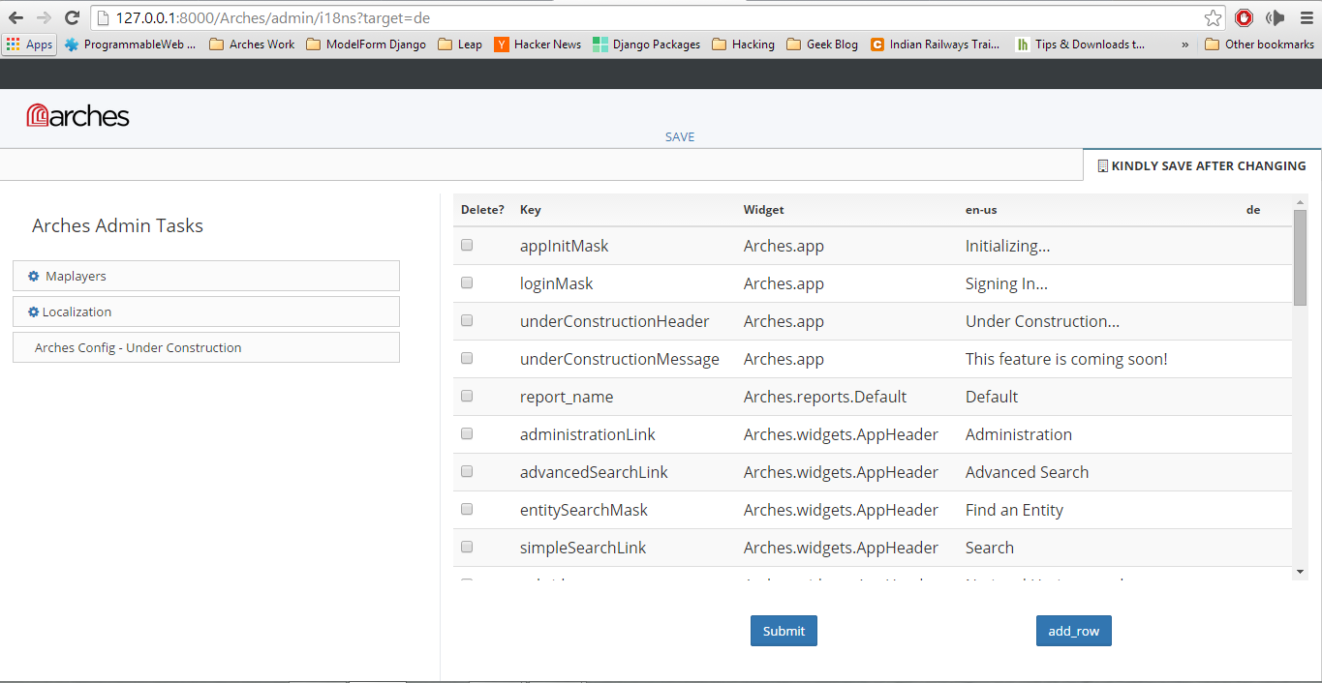Click the table's vertical scrollbar thumb
The image size is (1322, 683).
point(1300,257)
